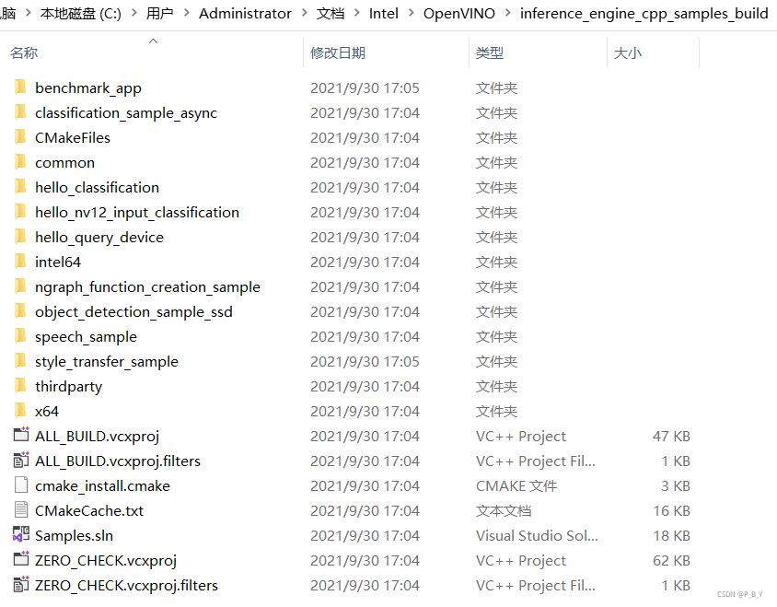Select the common folder icon
Viewport: 777px width, 607px height.
tap(20, 162)
